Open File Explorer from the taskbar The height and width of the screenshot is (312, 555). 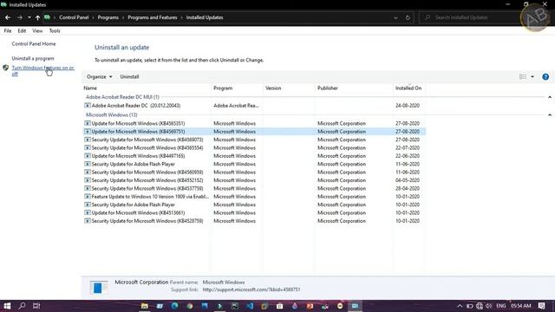pos(145,306)
